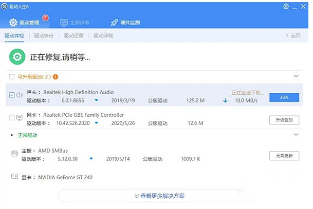This screenshot has width=313, height=209.
Task: Click the 38% download progress bar
Action: point(284,97)
